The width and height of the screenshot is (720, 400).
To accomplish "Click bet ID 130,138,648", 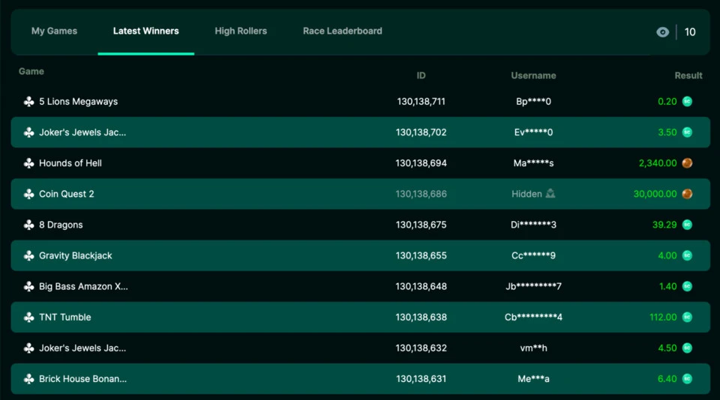I will [421, 286].
